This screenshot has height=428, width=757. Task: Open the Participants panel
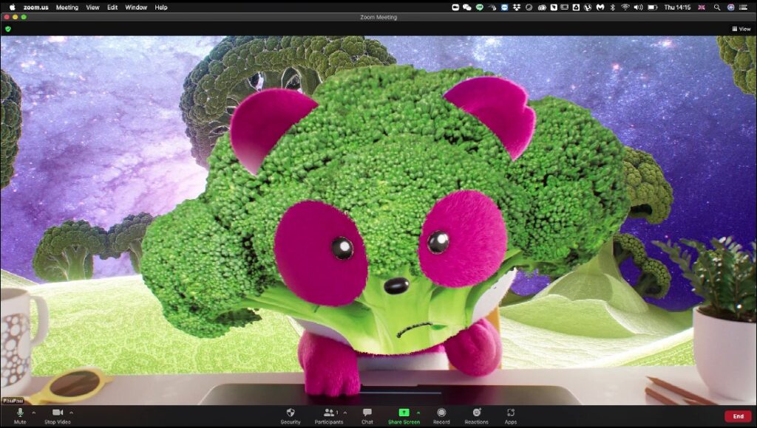tap(329, 415)
